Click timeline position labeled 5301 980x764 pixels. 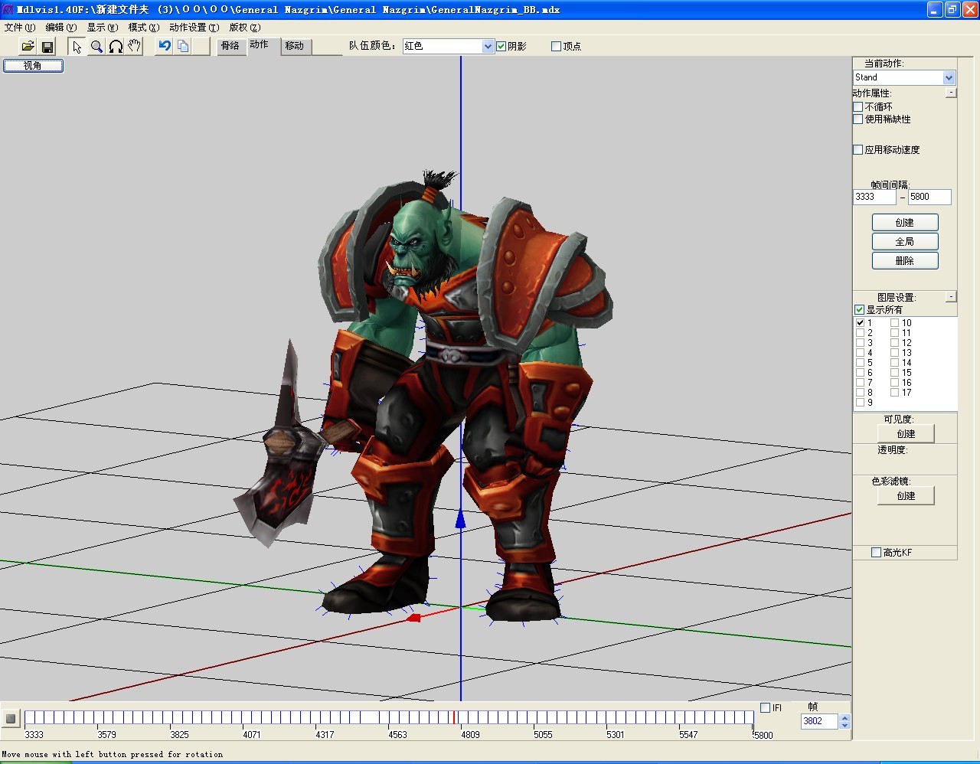pos(616,735)
